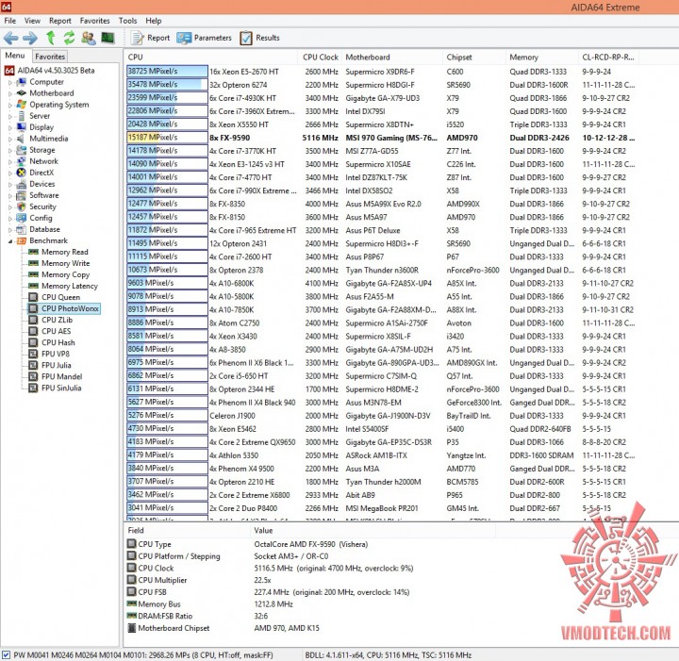Select Memory Copy benchmark

click(65, 274)
